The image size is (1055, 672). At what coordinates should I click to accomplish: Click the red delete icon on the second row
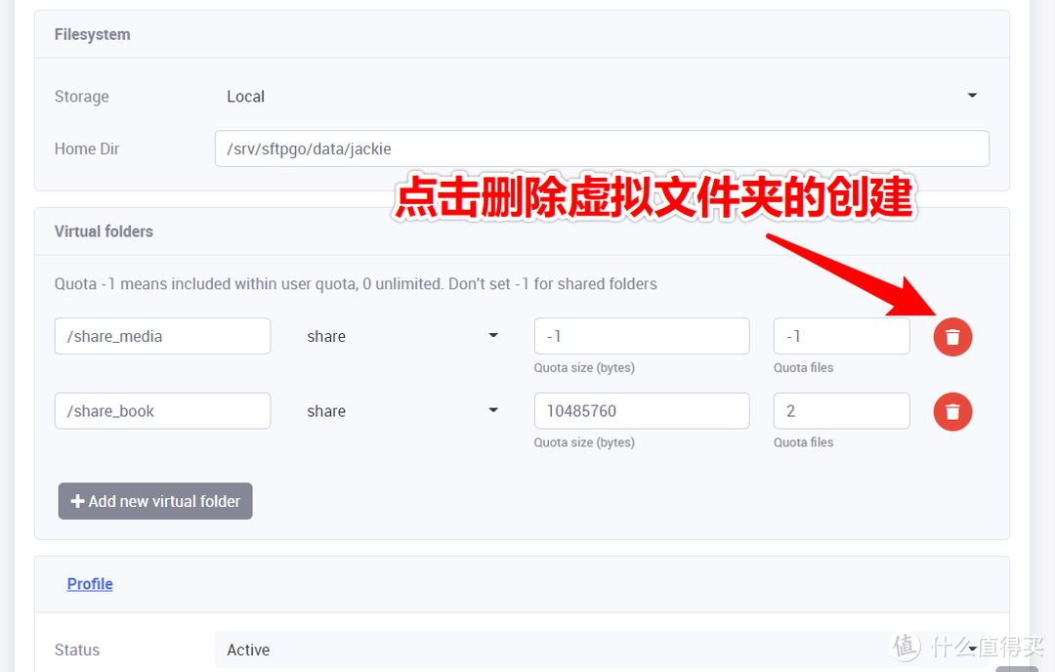(952, 411)
